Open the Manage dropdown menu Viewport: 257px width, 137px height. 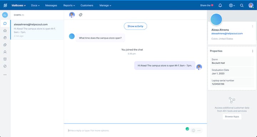coord(105,5)
